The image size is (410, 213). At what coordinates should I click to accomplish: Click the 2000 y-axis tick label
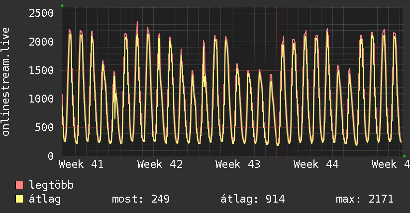pos(41,42)
